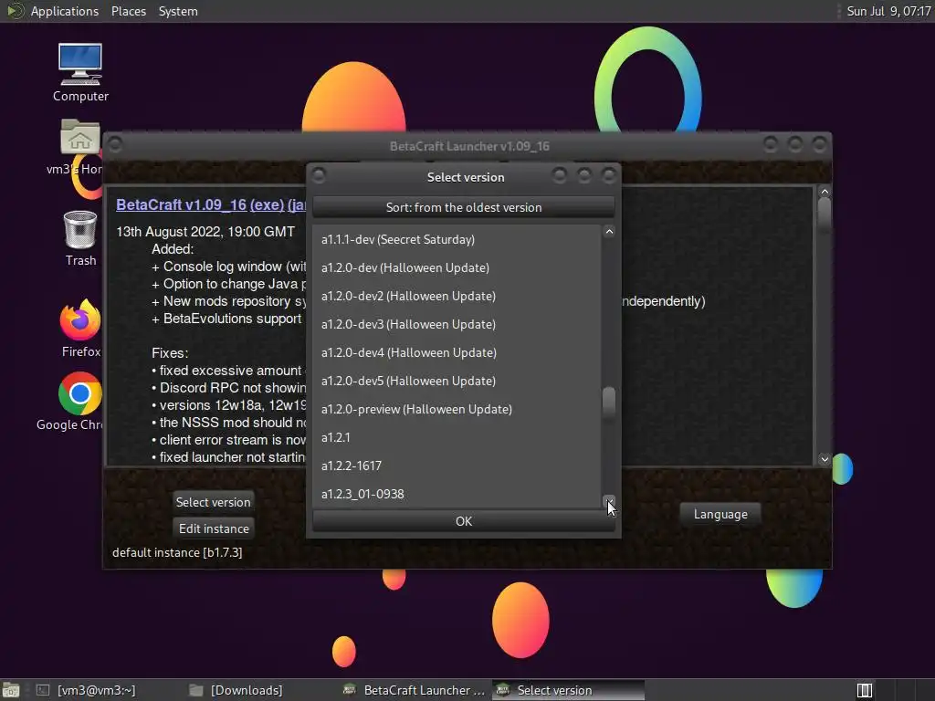Open the Computer desktop icon
This screenshot has height=701, width=935.
point(80,72)
